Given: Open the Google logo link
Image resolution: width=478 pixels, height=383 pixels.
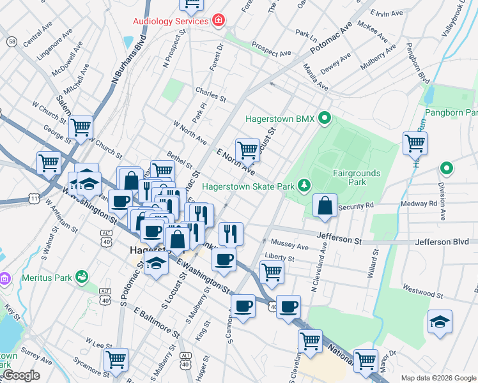Looking at the screenshot, I should (21, 375).
